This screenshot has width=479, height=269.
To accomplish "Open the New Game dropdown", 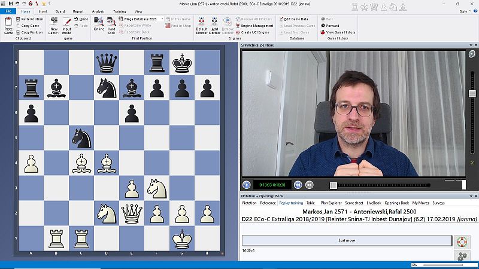I will point(54,29).
